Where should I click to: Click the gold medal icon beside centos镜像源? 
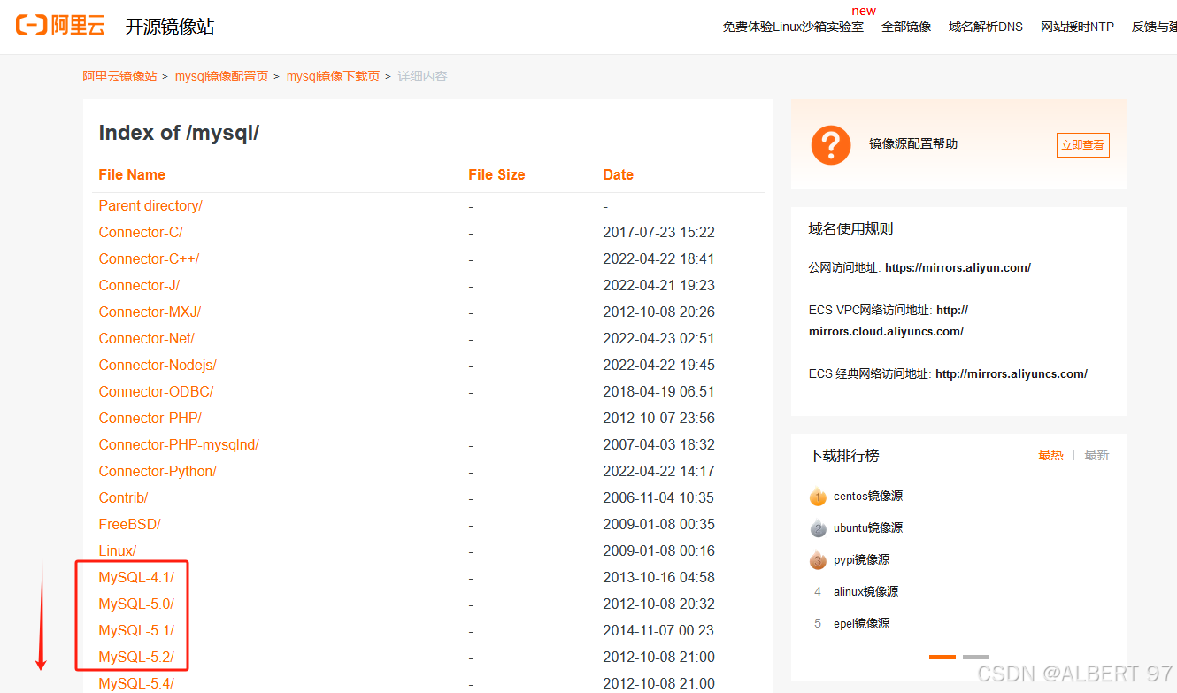pos(818,496)
